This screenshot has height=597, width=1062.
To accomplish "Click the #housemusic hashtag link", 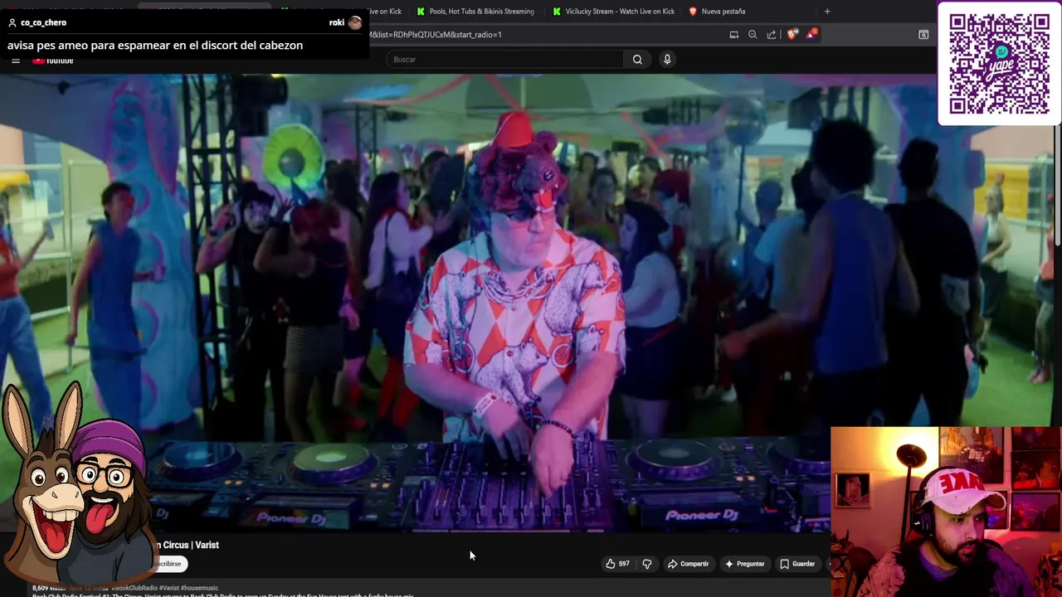I will (199, 588).
